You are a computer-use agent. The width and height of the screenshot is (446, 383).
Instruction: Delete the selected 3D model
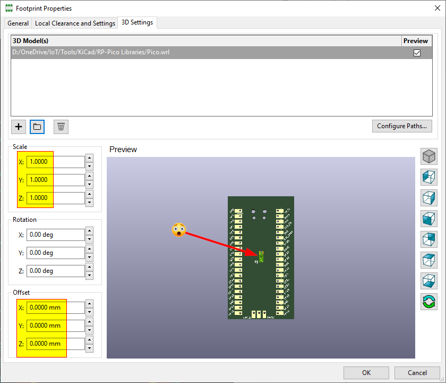click(61, 127)
